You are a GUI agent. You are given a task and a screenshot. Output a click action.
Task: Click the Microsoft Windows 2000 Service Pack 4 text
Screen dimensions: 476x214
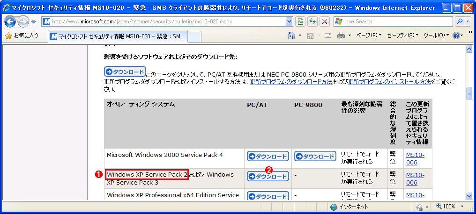tap(165, 155)
